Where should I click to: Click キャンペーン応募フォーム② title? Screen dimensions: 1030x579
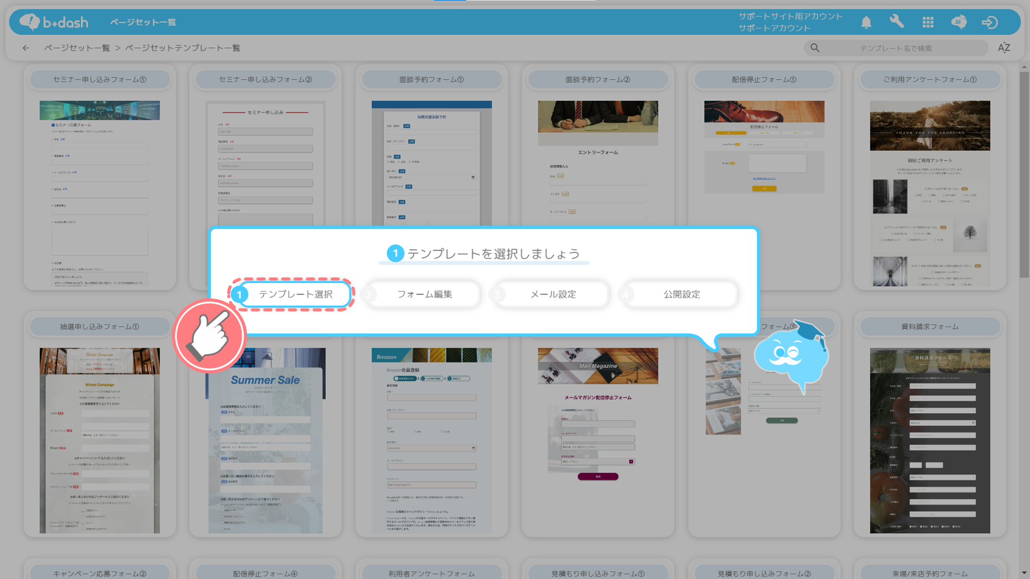tap(100, 573)
